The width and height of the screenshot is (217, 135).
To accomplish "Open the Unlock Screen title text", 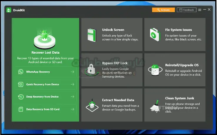I will coord(113,30).
